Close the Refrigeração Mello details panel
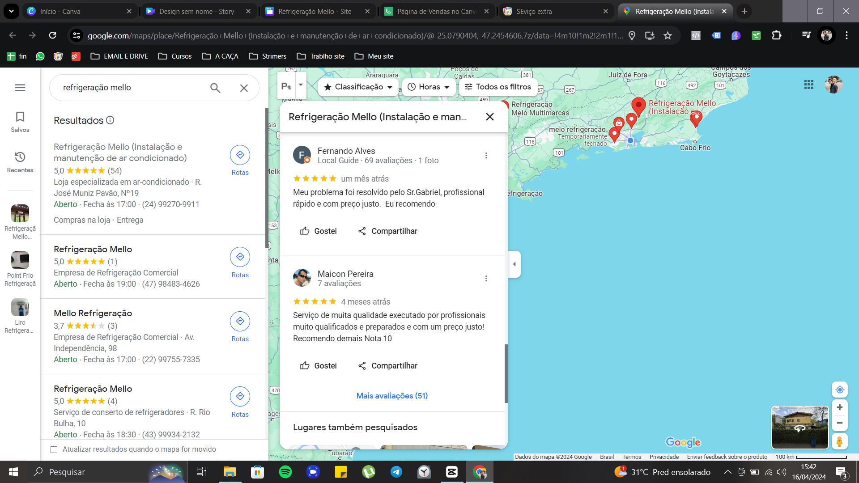859x483 pixels. coord(490,117)
